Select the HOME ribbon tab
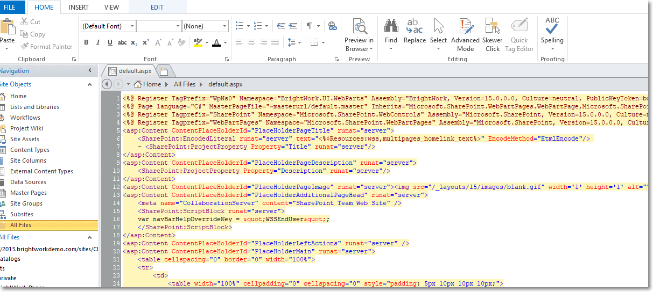This screenshot has height=292, width=653. tap(44, 8)
